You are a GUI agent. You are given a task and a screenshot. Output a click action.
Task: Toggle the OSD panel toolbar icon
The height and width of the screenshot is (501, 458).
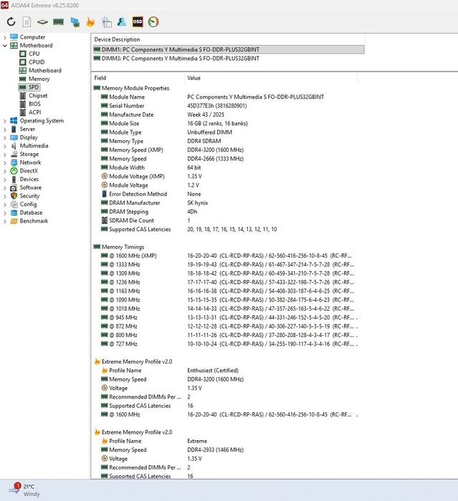tap(138, 21)
